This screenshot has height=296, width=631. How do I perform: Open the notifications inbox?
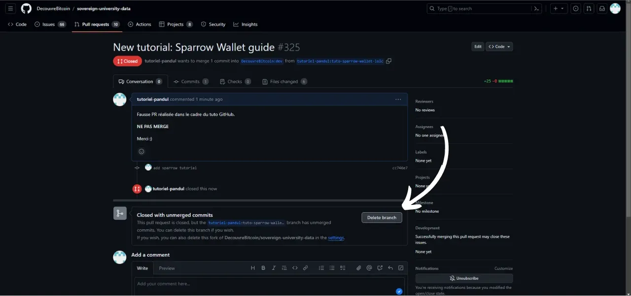[601, 8]
